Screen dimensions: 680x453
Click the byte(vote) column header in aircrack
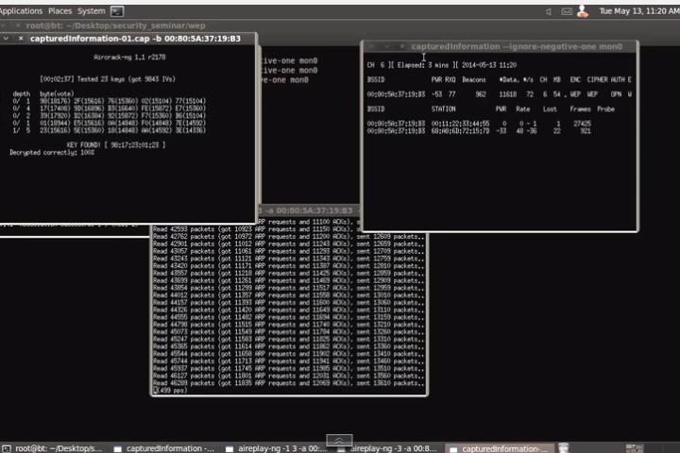point(57,93)
